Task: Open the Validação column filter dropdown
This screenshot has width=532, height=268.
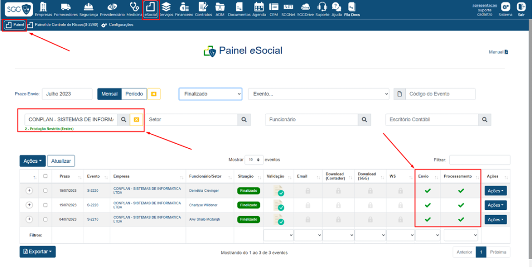Action: [x=278, y=235]
